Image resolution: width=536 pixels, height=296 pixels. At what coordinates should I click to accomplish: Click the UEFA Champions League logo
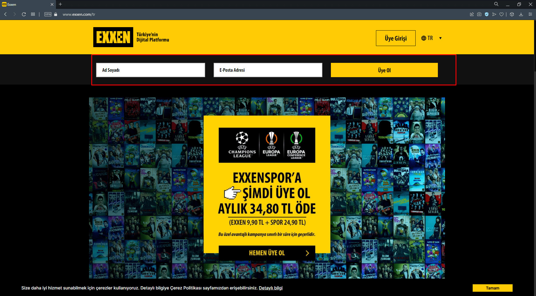242,145
